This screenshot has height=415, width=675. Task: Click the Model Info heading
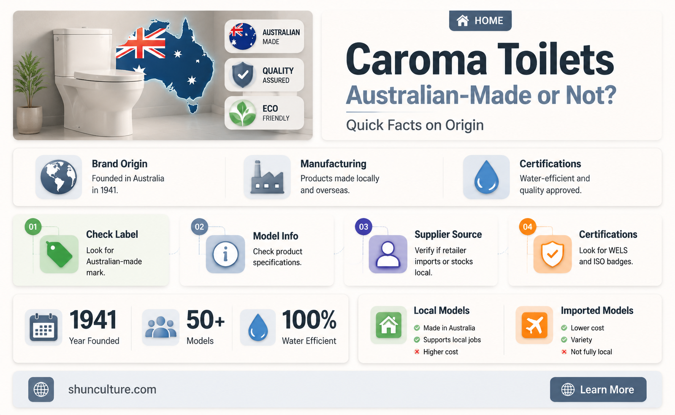[x=276, y=236]
